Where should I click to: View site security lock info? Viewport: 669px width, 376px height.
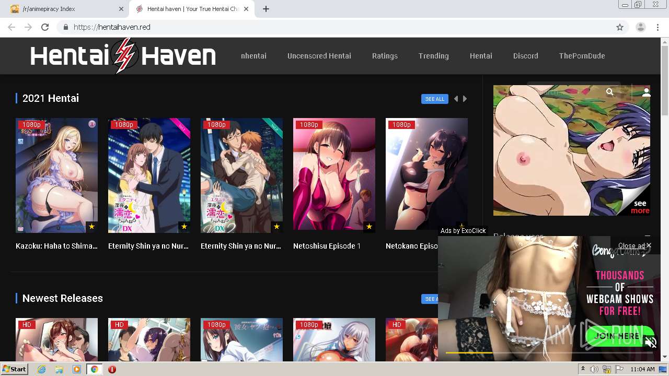[65, 27]
